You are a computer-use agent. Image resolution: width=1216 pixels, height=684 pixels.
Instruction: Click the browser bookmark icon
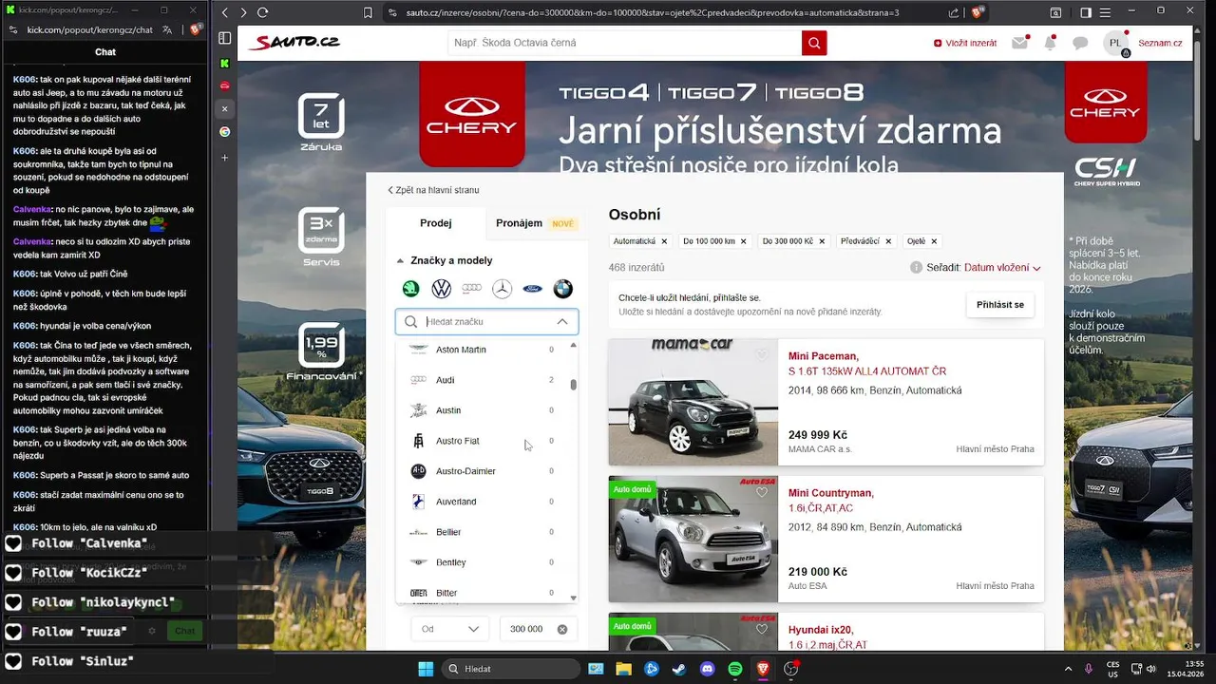[x=369, y=12]
